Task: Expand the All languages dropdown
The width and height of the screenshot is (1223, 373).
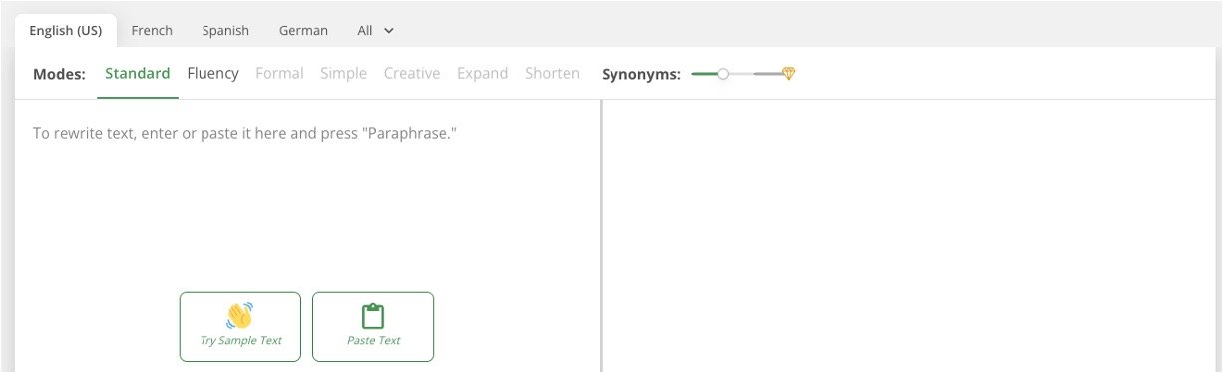Action: [x=376, y=30]
